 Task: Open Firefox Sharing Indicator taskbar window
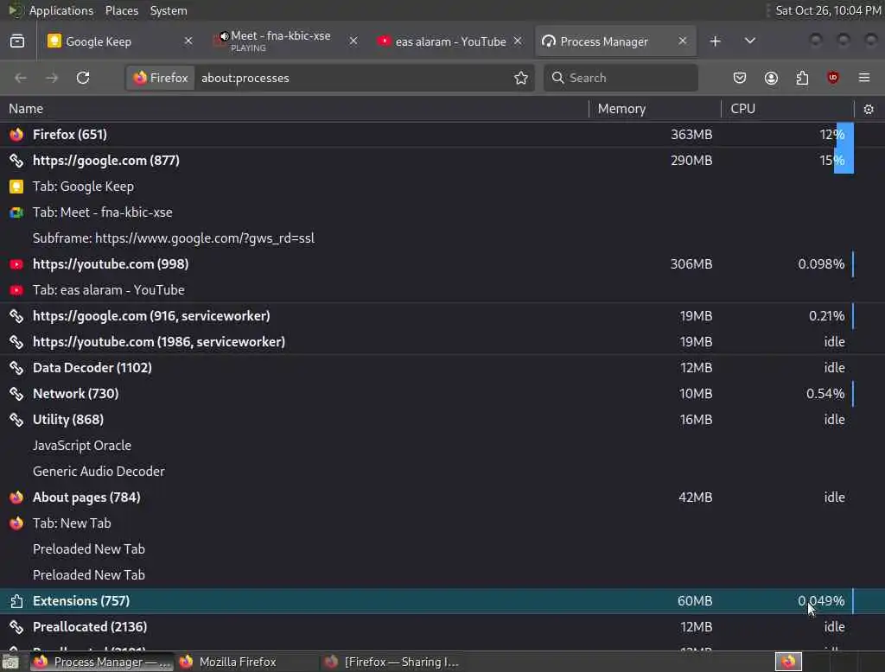[393, 662]
